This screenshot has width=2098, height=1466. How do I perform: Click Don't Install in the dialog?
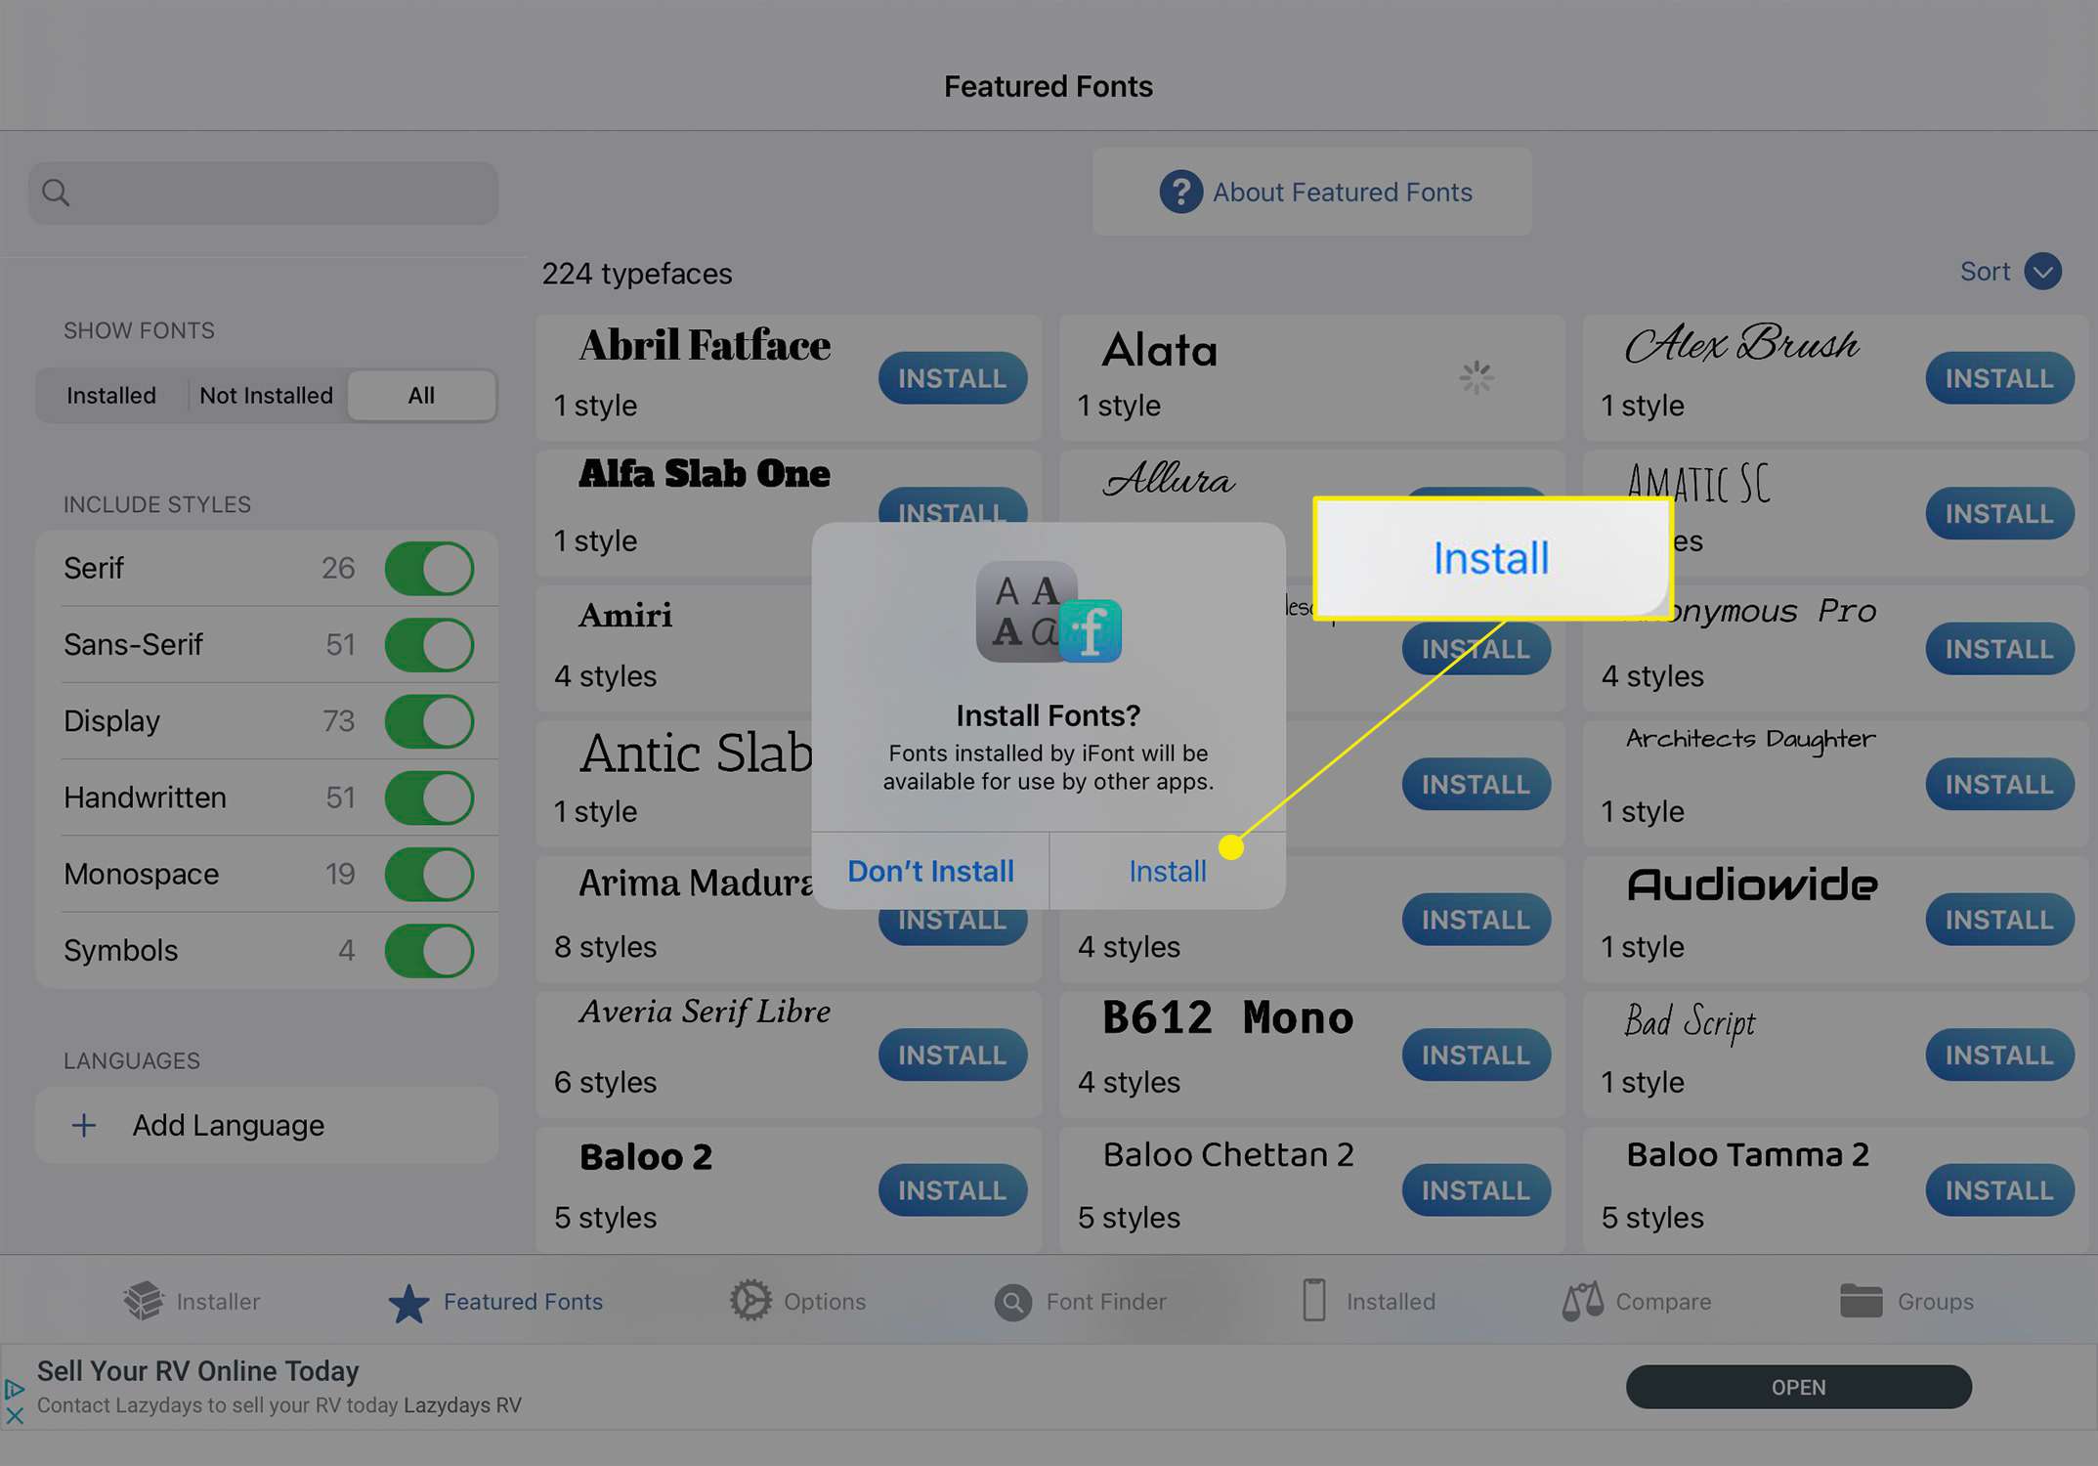tap(931, 870)
